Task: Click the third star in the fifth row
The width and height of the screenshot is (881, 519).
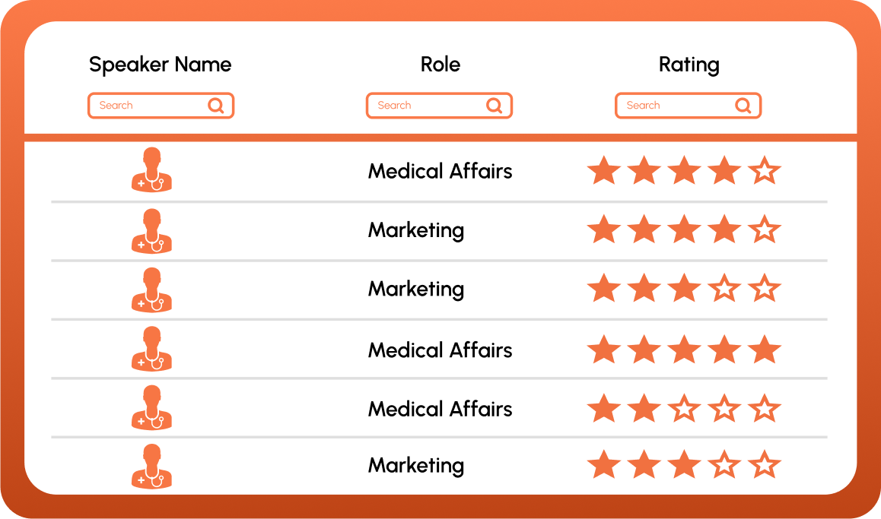Action: [x=684, y=409]
